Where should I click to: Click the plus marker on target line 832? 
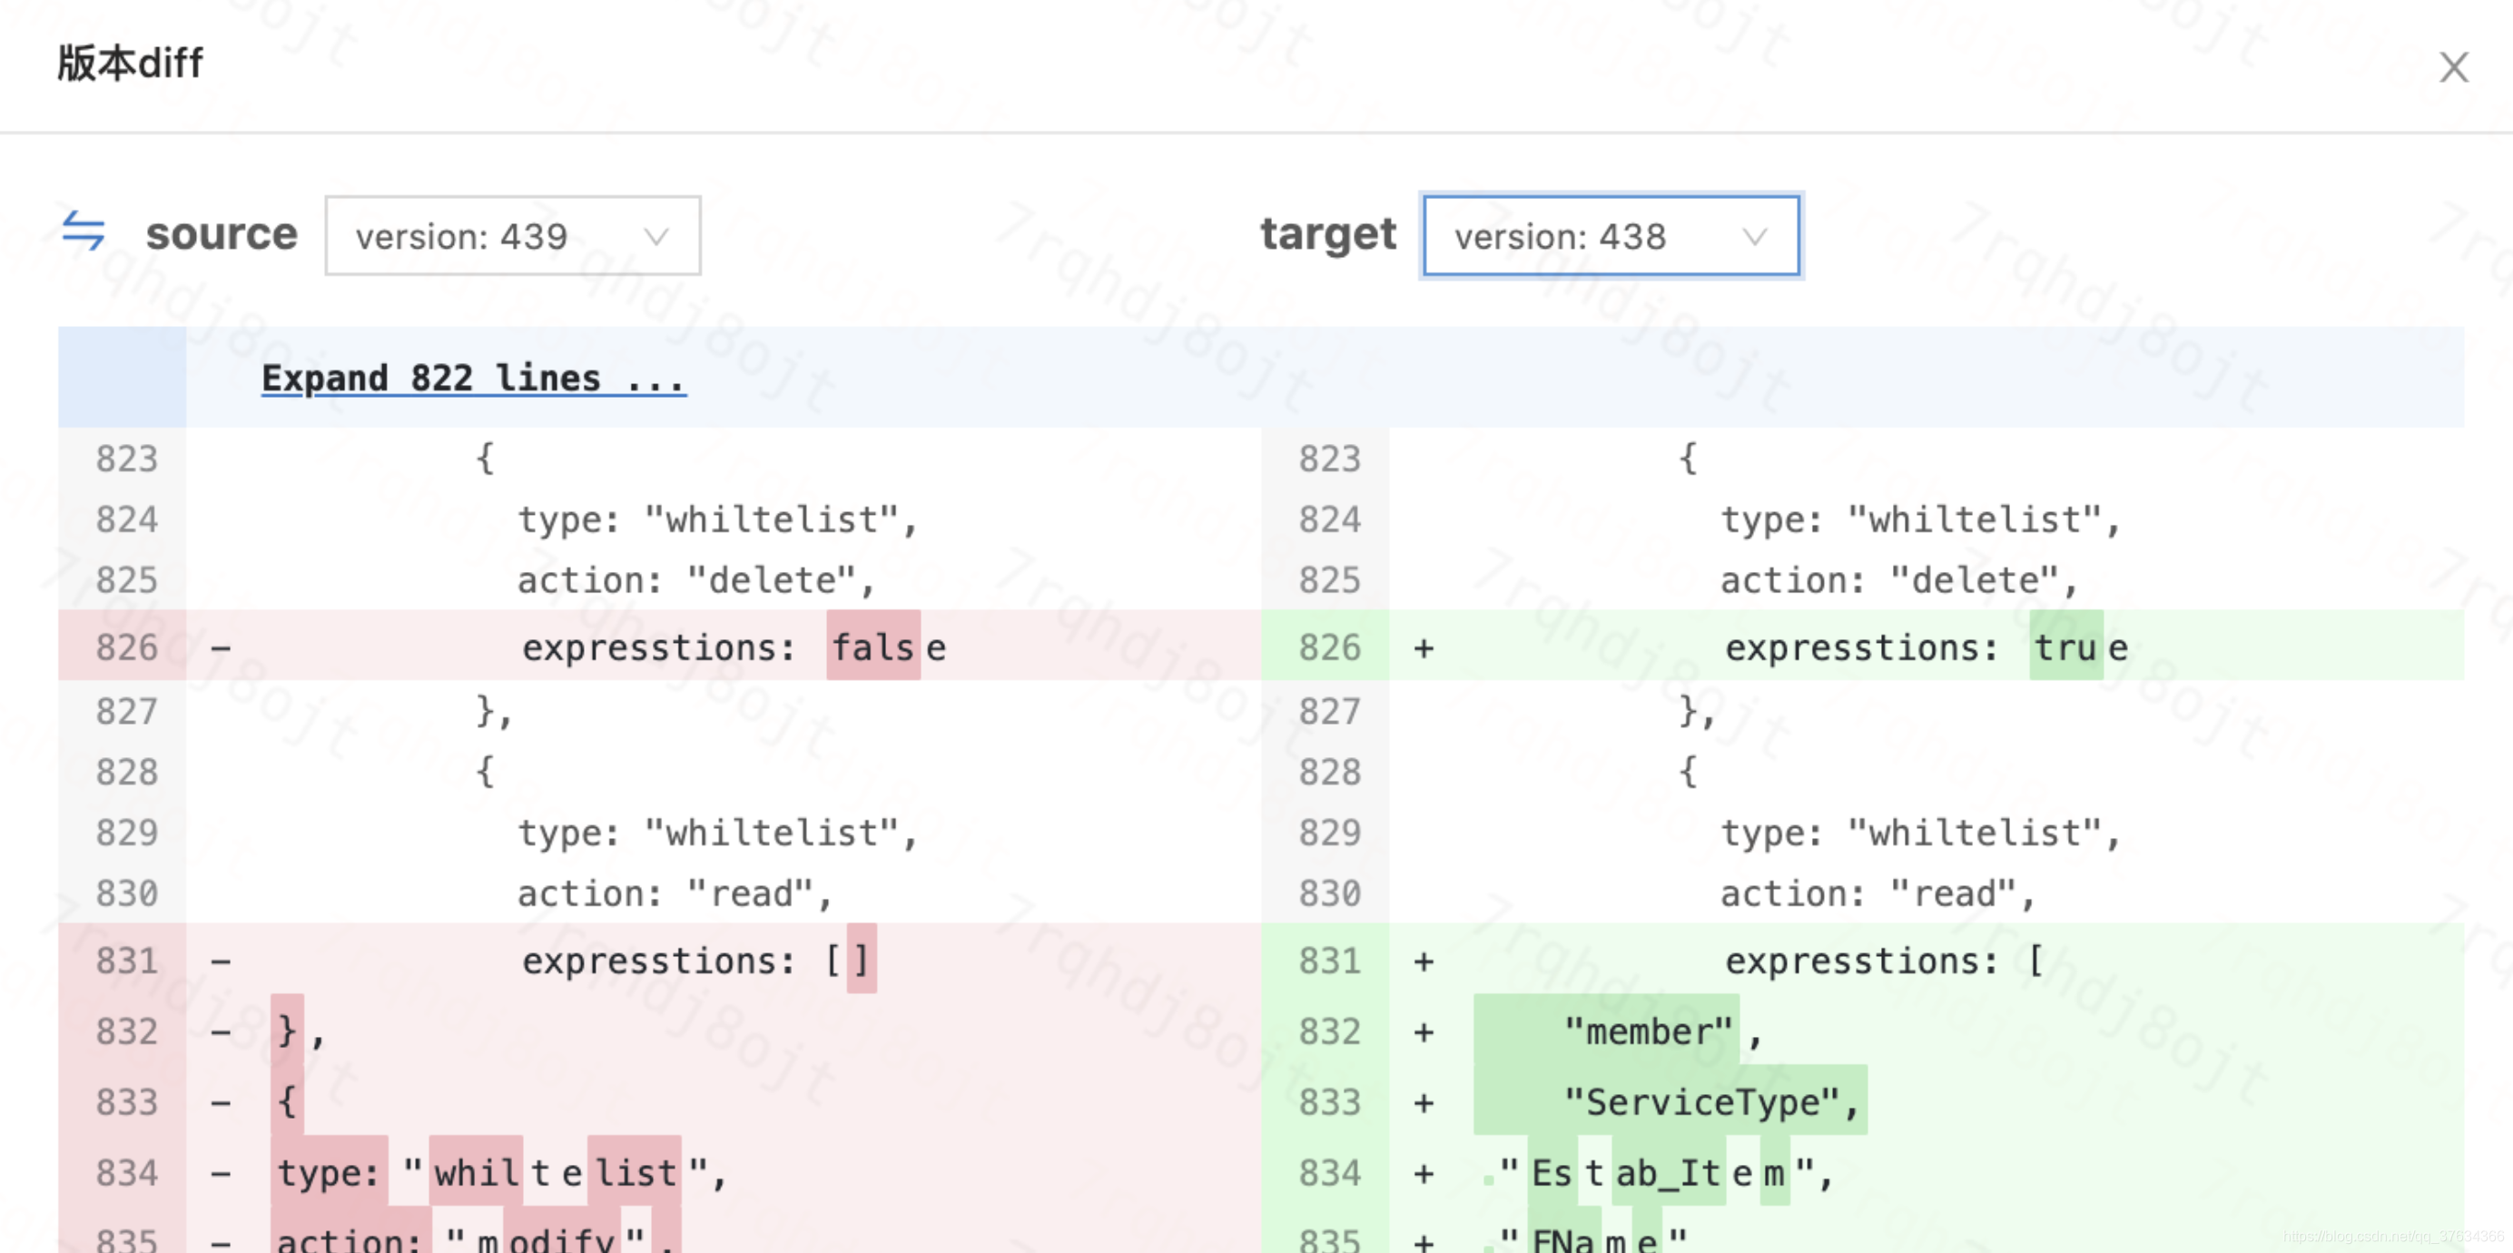coord(1424,1031)
